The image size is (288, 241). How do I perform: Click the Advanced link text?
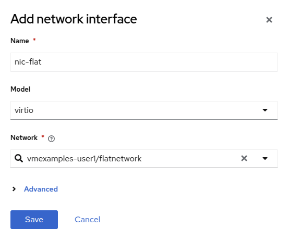tap(41, 189)
